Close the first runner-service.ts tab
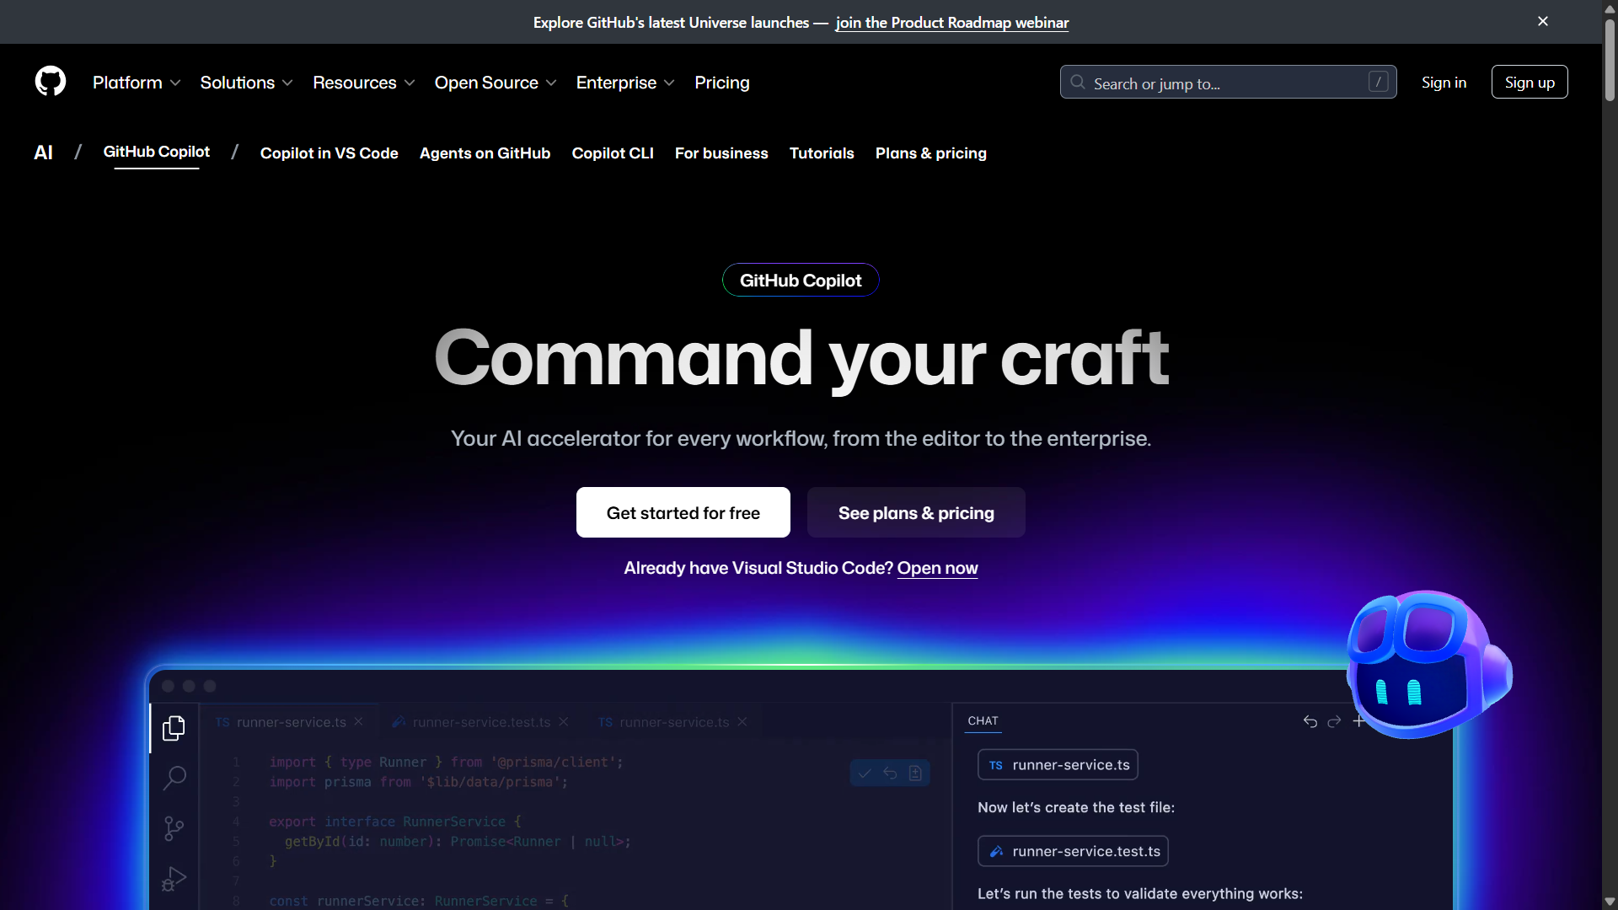 click(x=357, y=721)
